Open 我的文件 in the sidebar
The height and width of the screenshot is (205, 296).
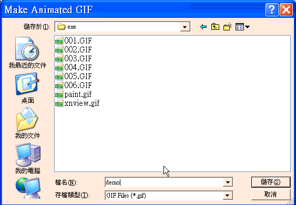point(27,123)
